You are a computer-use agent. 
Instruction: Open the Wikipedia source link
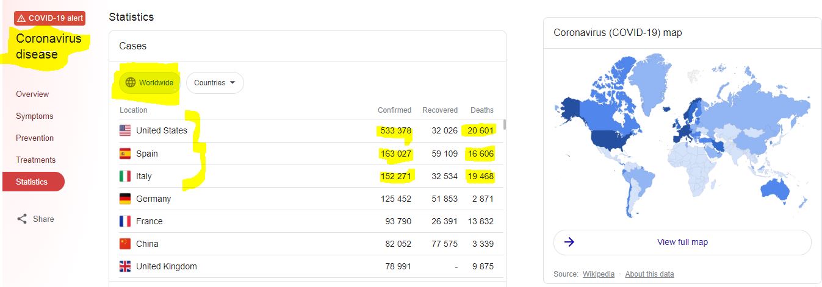pyautogui.click(x=598, y=274)
